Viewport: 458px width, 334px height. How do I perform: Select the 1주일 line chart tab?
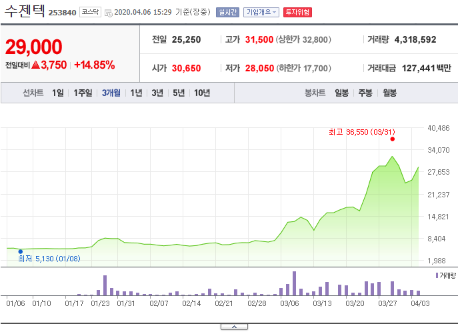(x=83, y=93)
